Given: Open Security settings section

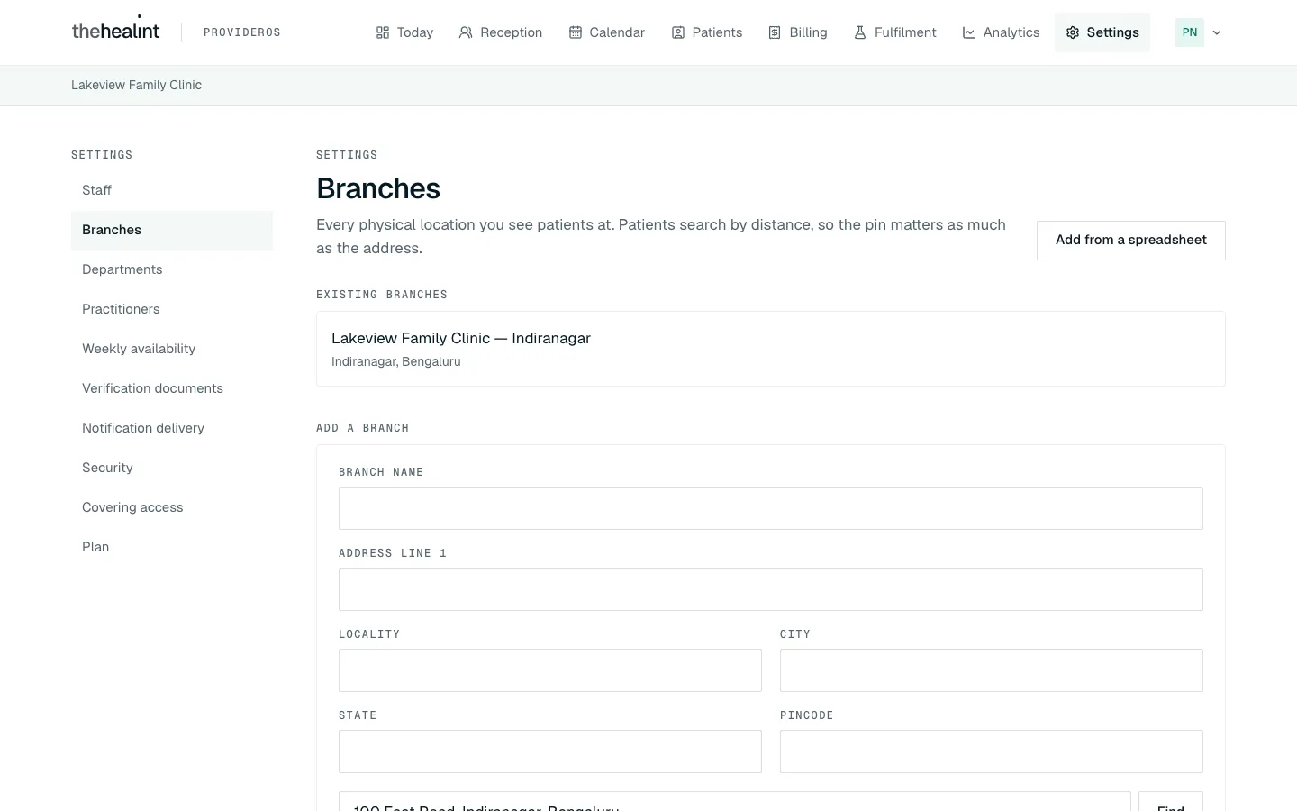Looking at the screenshot, I should click(x=172, y=468).
